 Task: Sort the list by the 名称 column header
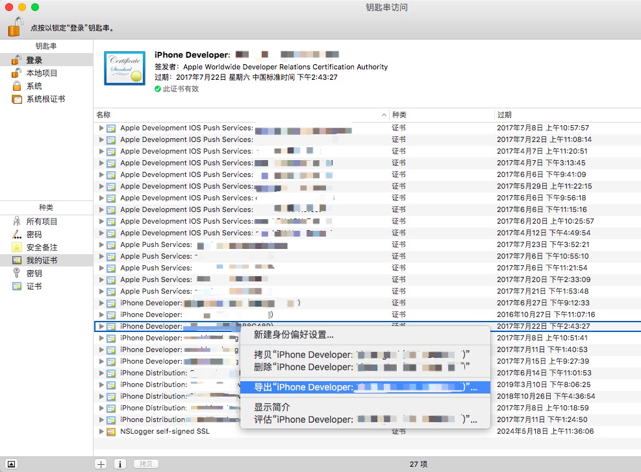tap(242, 115)
